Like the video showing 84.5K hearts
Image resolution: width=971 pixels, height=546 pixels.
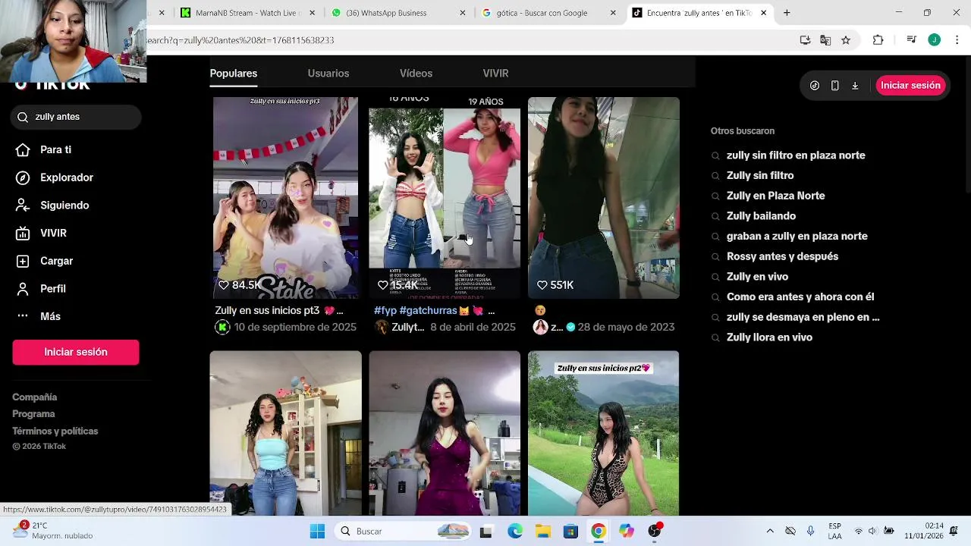(x=224, y=285)
